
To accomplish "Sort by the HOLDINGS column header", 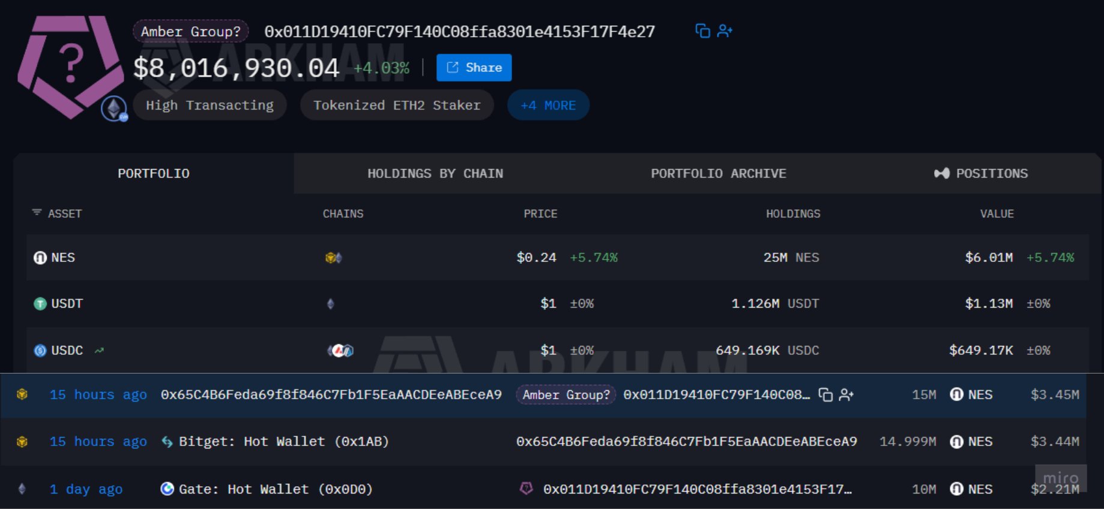I will point(793,213).
